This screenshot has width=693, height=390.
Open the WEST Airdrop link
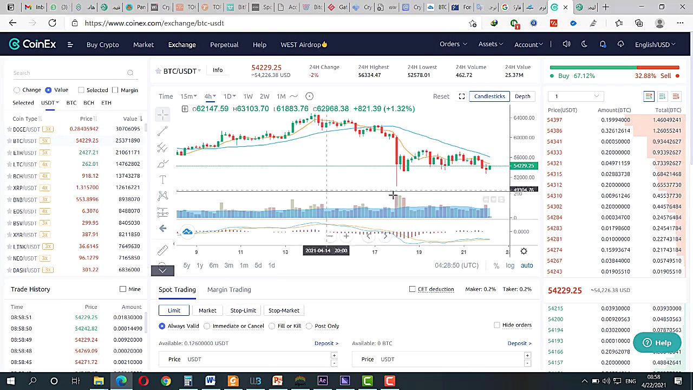click(x=304, y=44)
